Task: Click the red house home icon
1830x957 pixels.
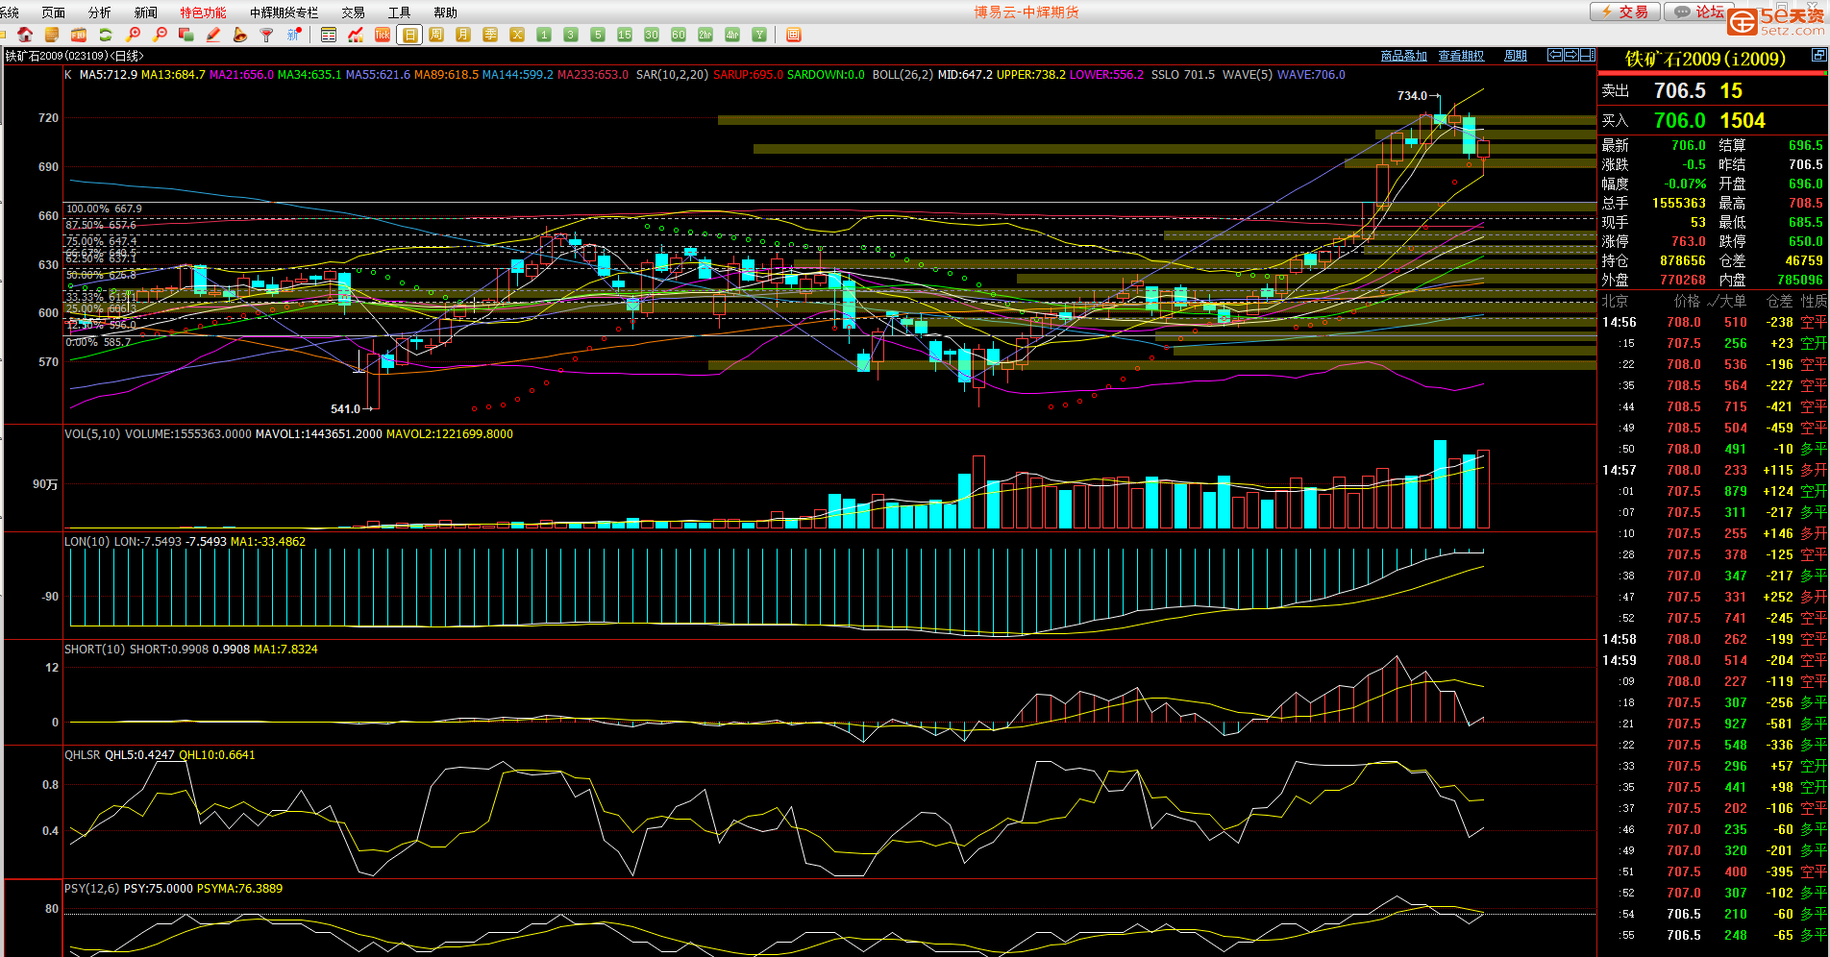Action: [x=26, y=35]
